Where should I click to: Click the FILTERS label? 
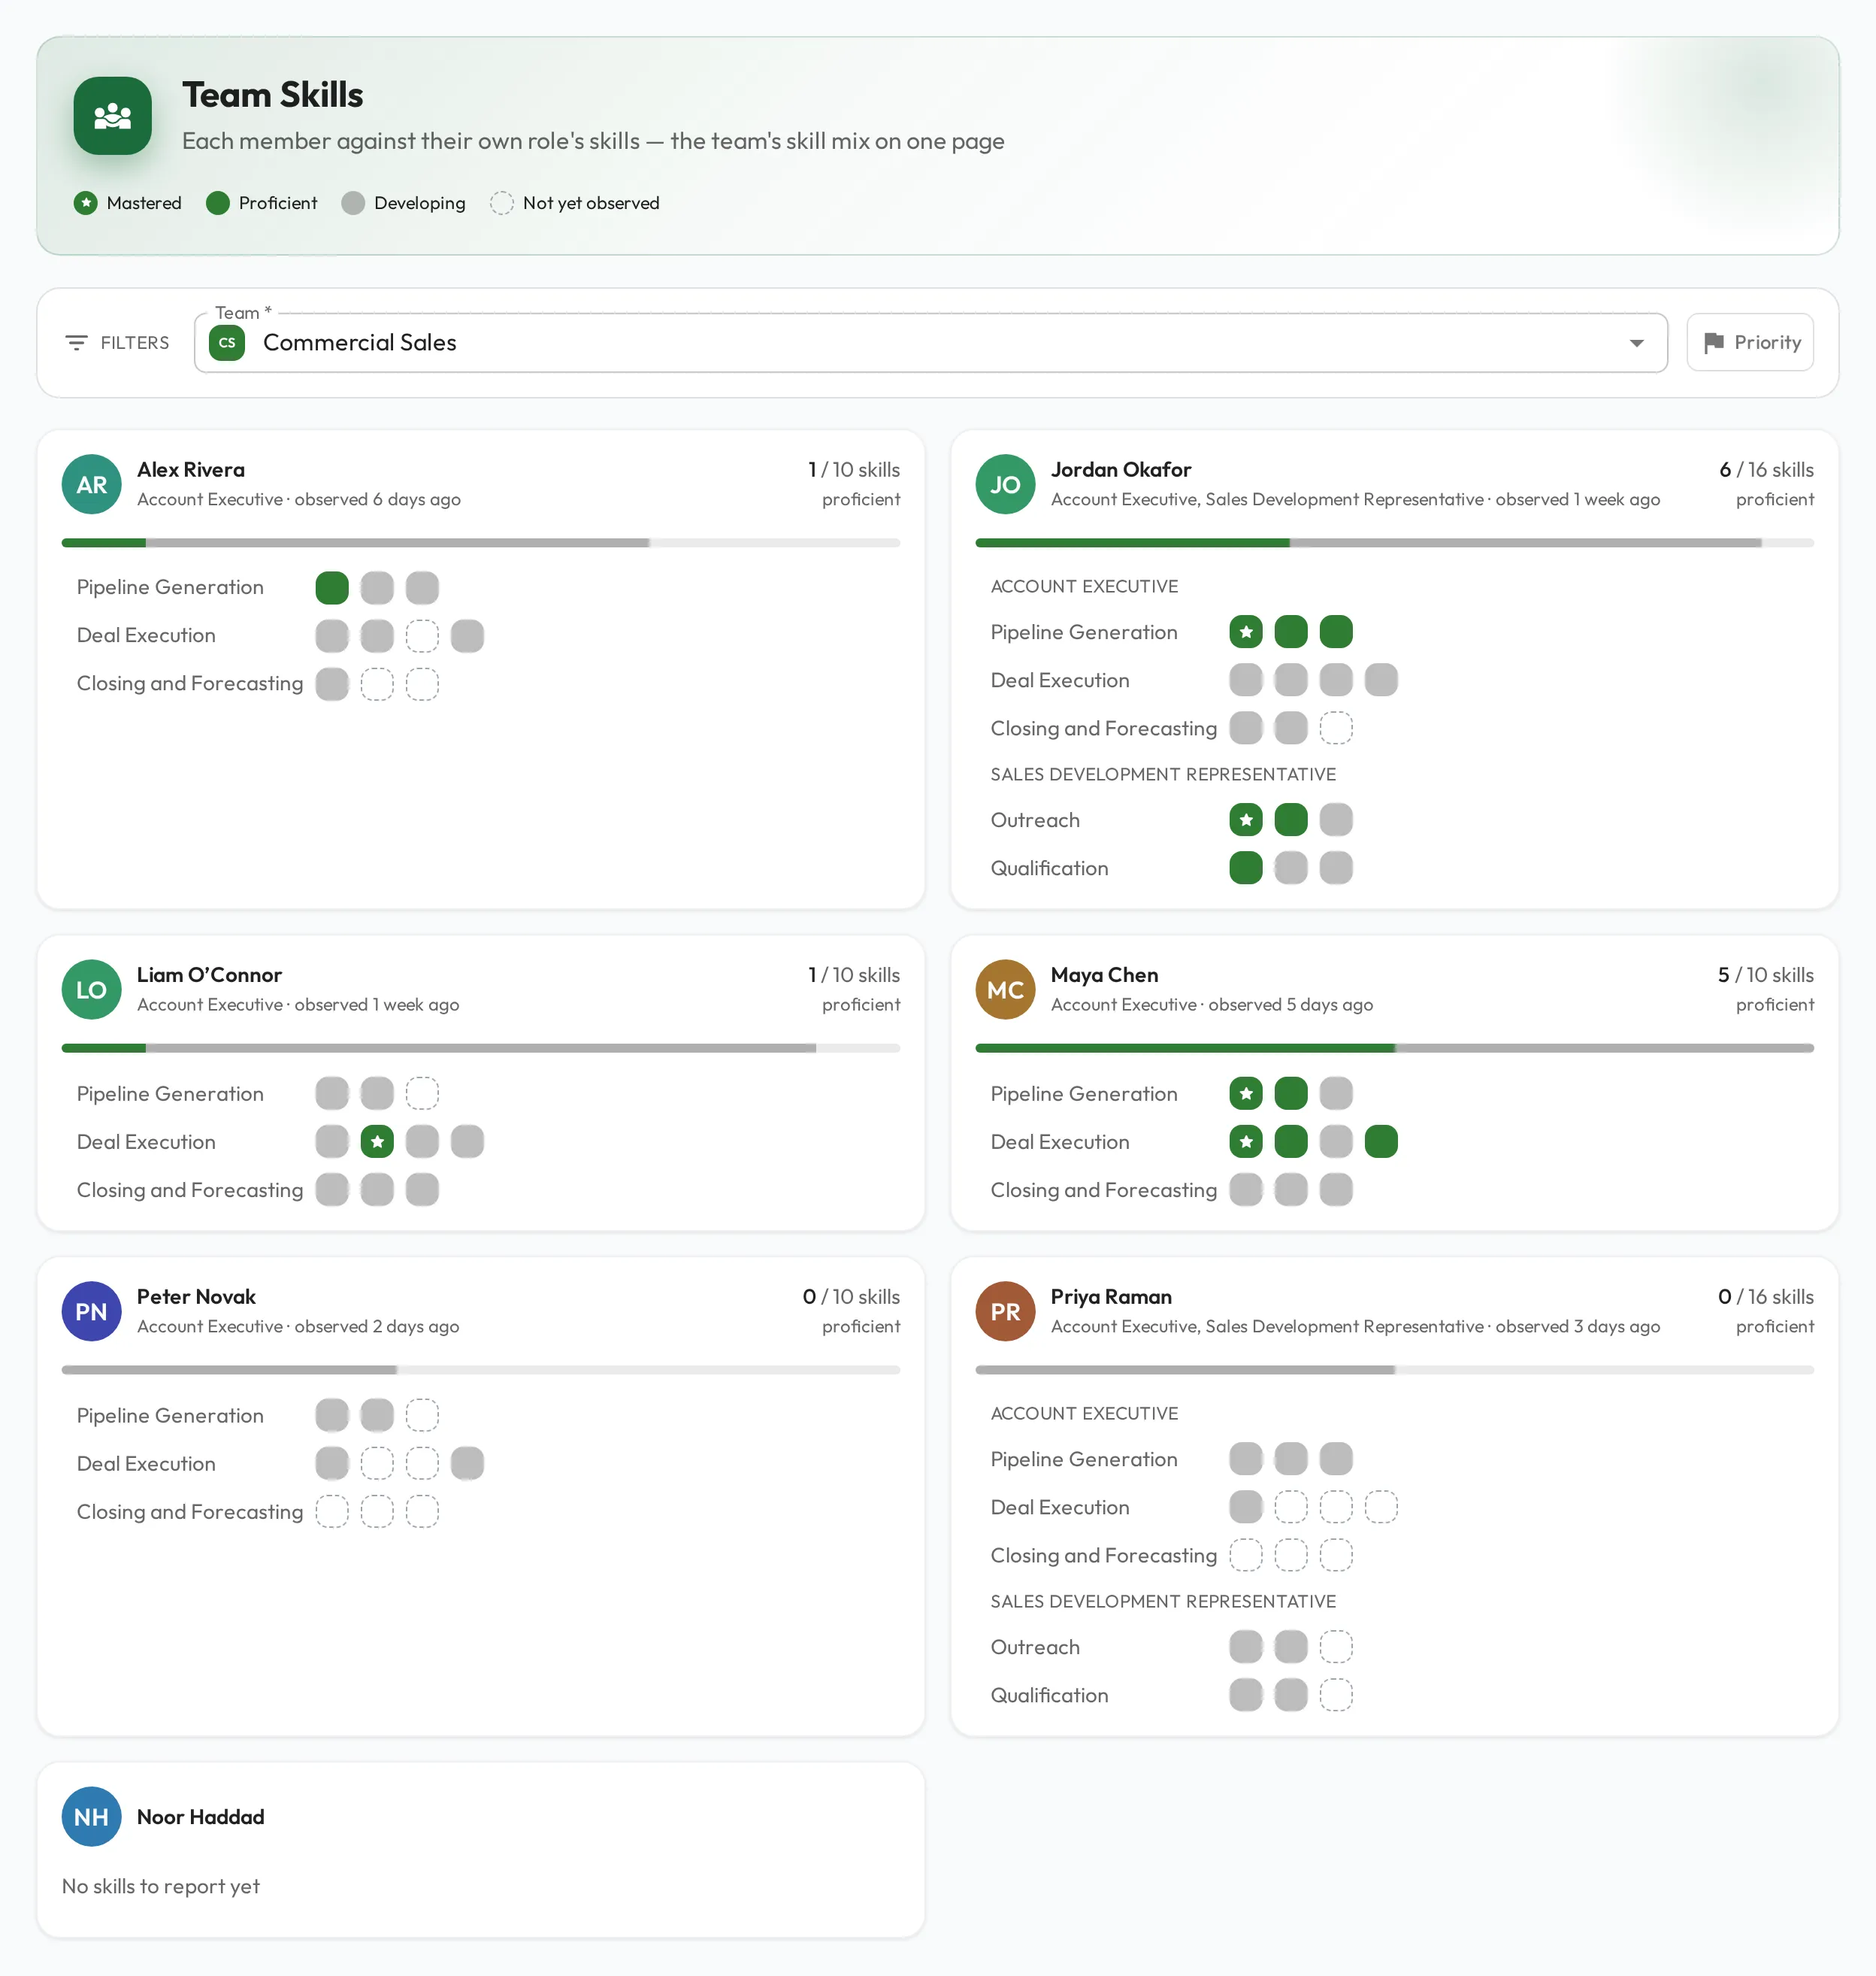(135, 343)
